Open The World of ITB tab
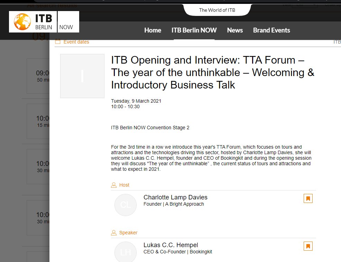Image resolution: width=341 pixels, height=262 pixels. tap(217, 10)
